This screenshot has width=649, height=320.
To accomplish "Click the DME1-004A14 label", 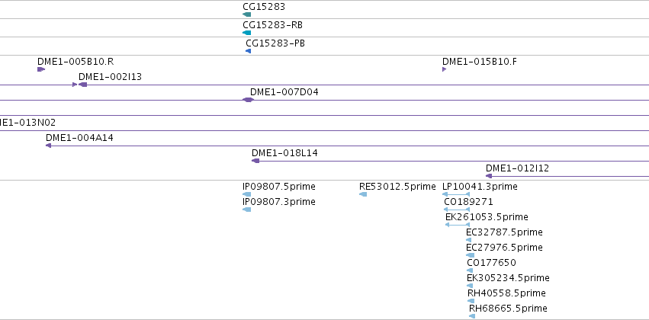I will click(x=79, y=138).
